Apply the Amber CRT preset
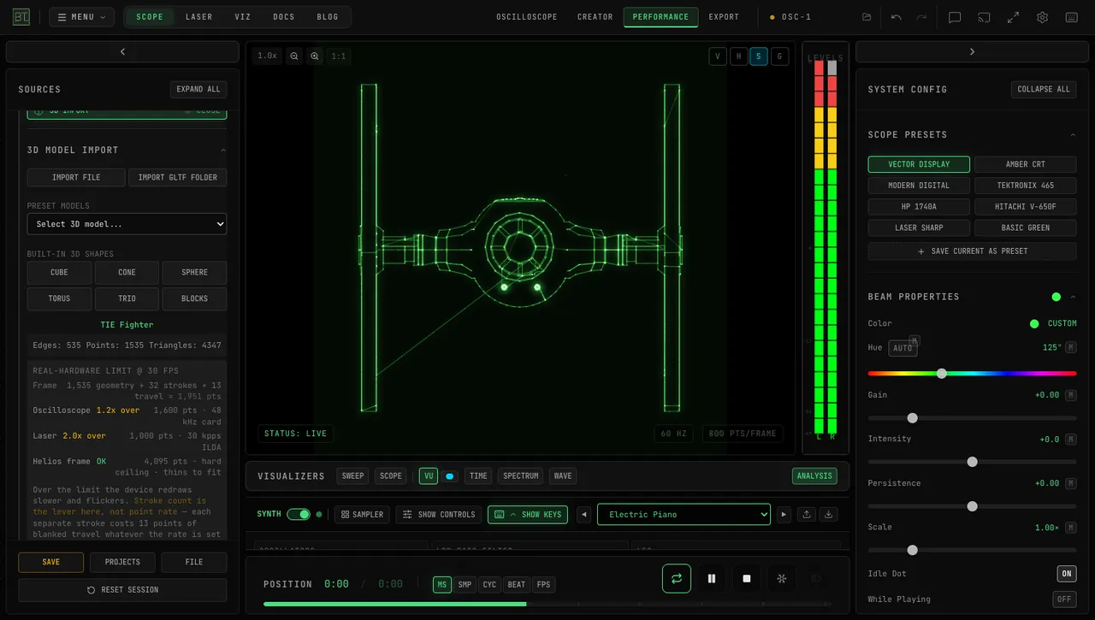1095x620 pixels. tap(1025, 164)
